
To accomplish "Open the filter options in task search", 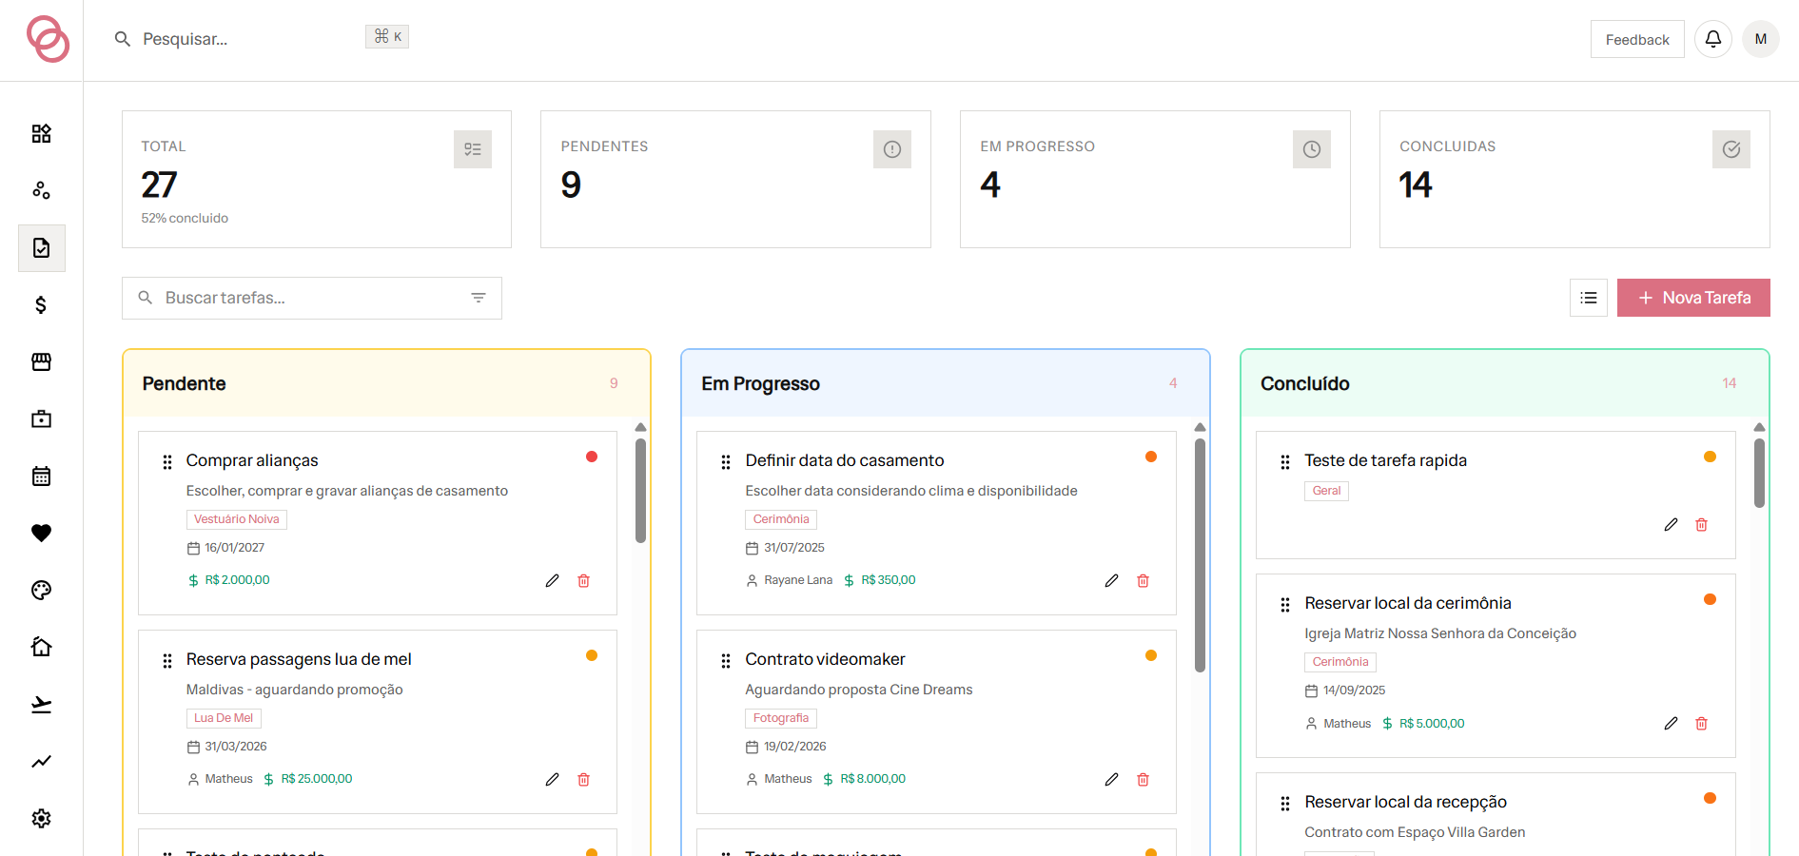I will [x=479, y=298].
